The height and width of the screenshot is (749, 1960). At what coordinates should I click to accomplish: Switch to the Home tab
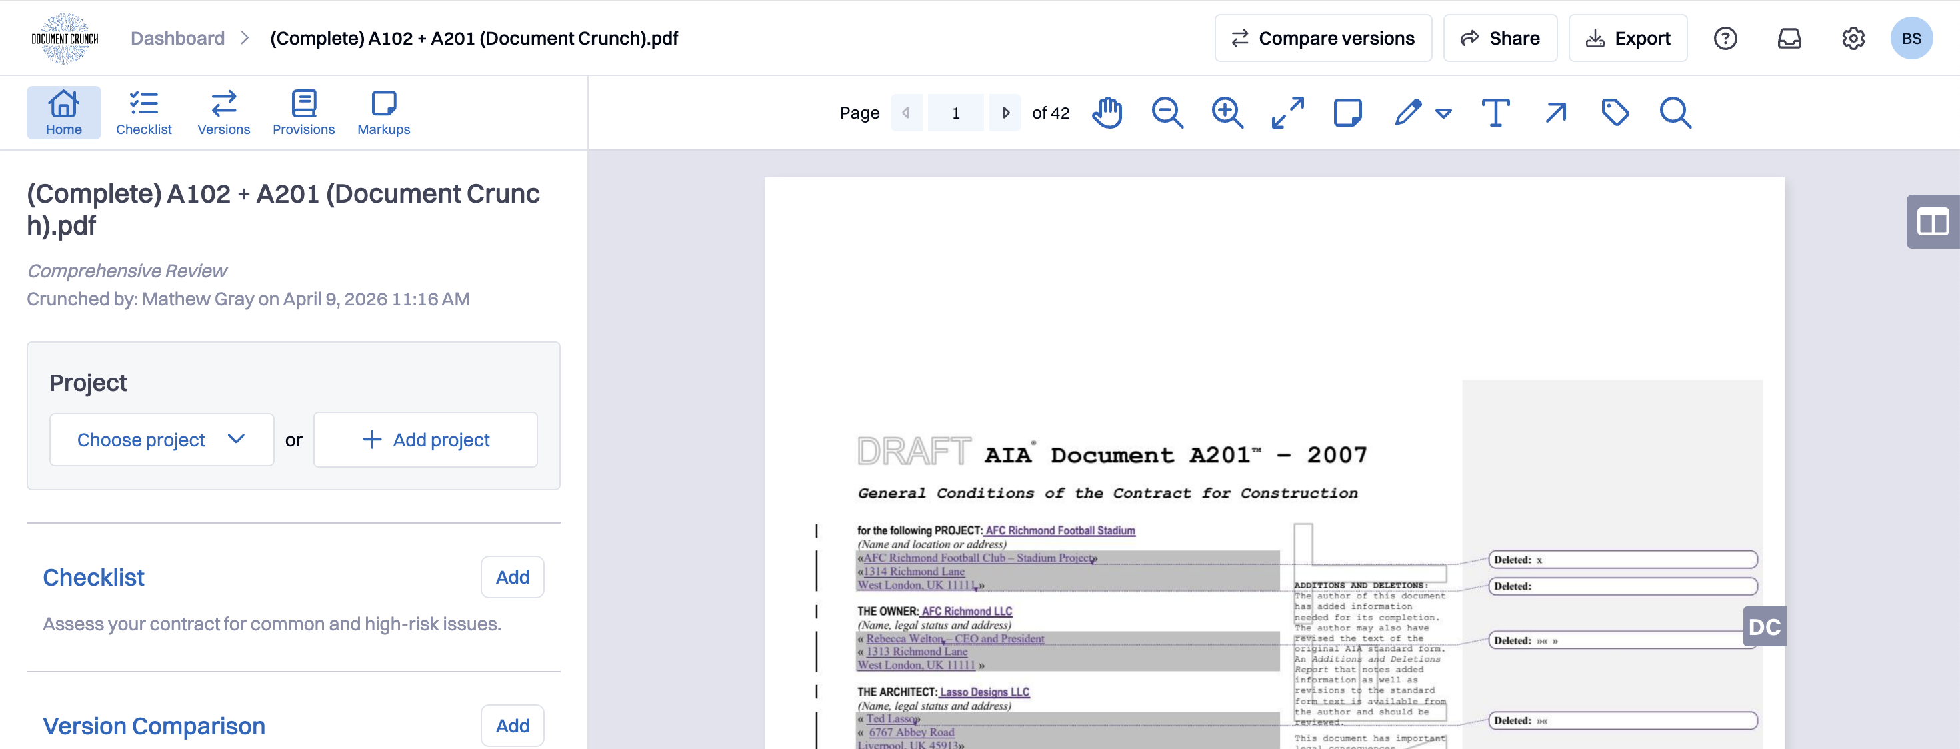64,113
